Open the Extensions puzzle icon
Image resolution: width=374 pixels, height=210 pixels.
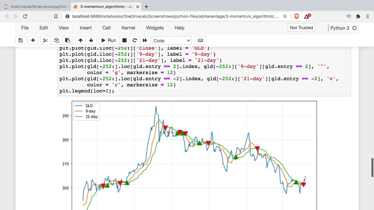[x=358, y=16]
